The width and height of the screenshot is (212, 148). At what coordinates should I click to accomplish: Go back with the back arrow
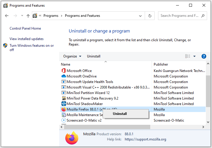(x=7, y=16)
